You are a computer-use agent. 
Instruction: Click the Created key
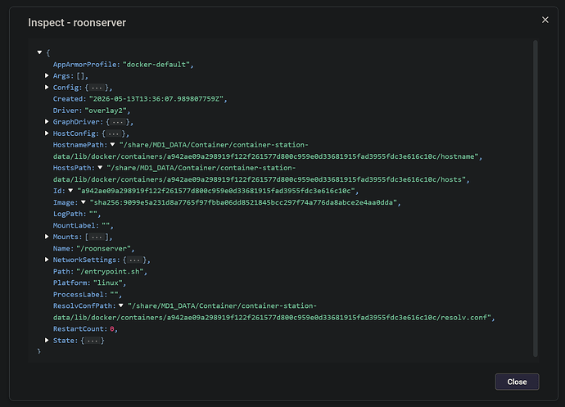(x=70, y=99)
